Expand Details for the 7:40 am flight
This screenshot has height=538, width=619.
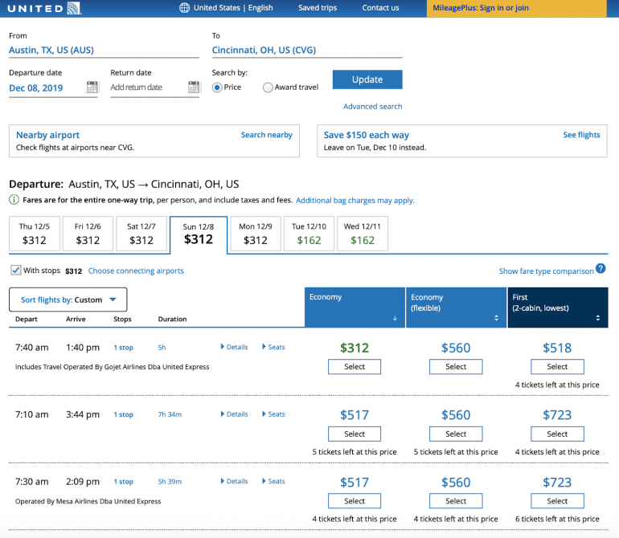click(234, 347)
